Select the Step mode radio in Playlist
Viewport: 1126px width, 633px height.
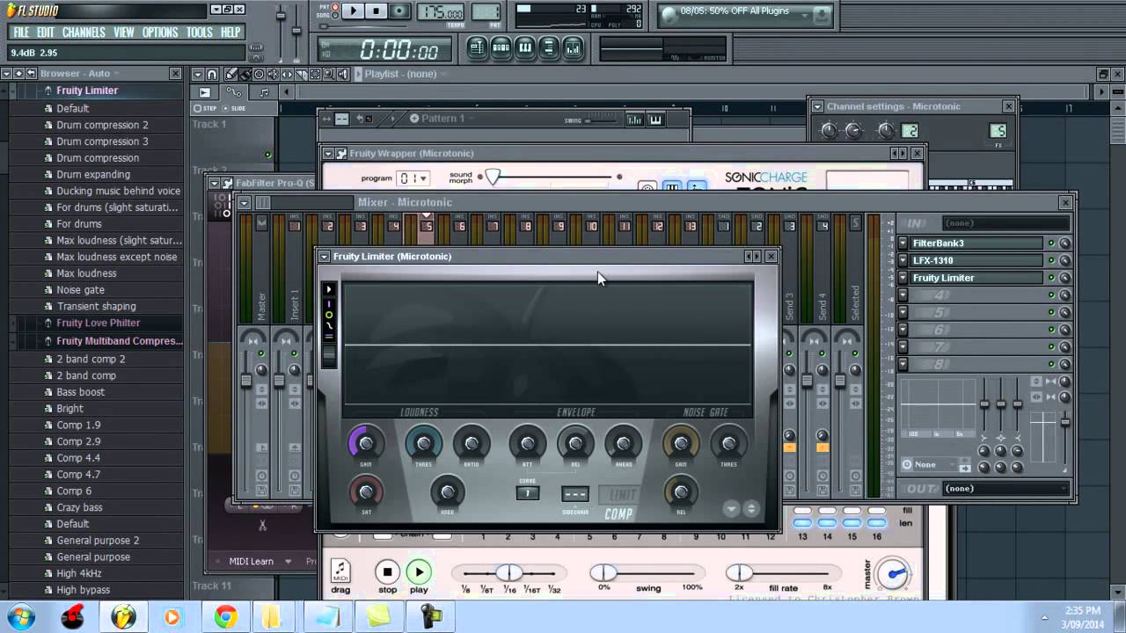point(197,108)
